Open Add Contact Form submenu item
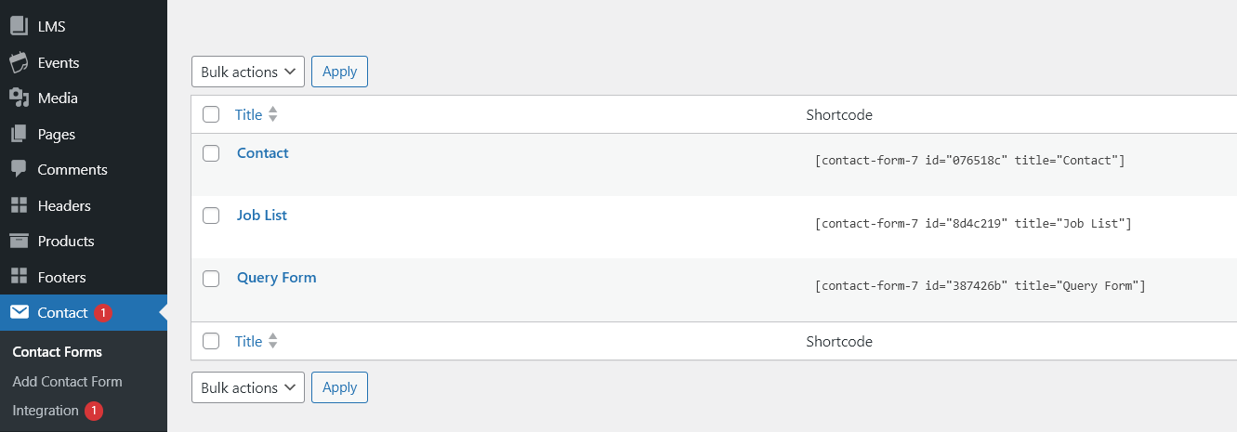 pos(67,381)
